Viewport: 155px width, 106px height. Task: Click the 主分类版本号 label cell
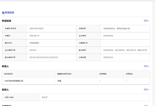point(14,50)
